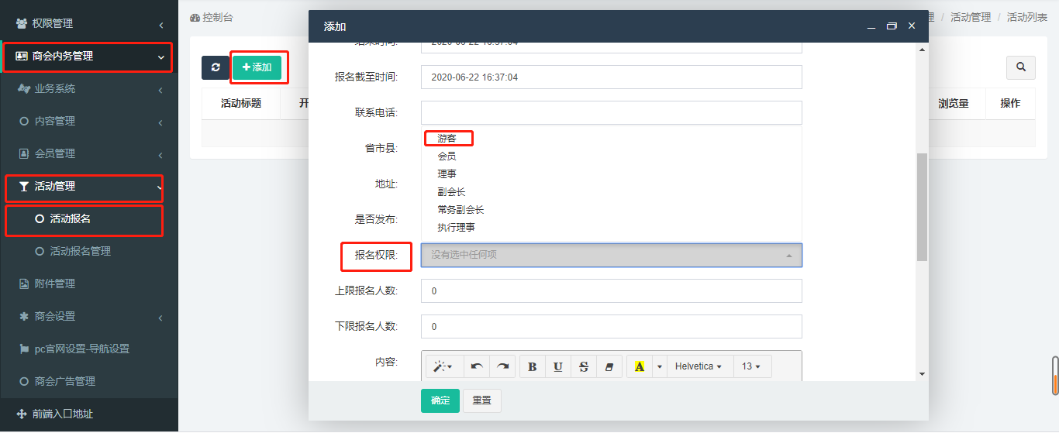
Task: Open the font size 13 dropdown
Action: [x=751, y=366]
